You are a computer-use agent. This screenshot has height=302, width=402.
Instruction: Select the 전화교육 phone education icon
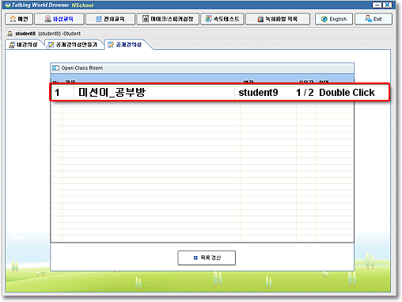[x=99, y=19]
